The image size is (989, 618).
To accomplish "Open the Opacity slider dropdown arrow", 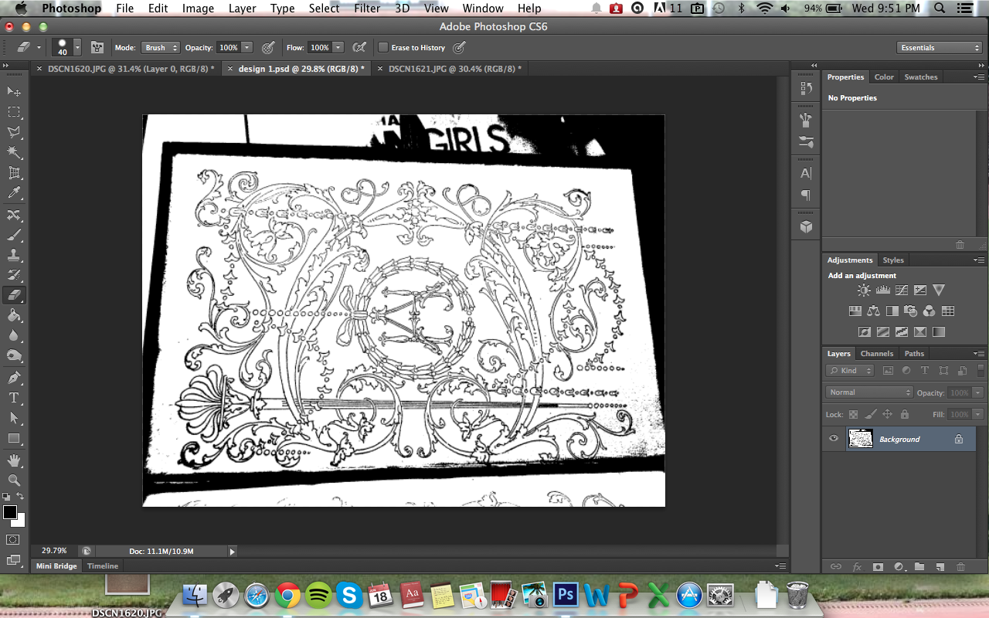I will pos(246,47).
